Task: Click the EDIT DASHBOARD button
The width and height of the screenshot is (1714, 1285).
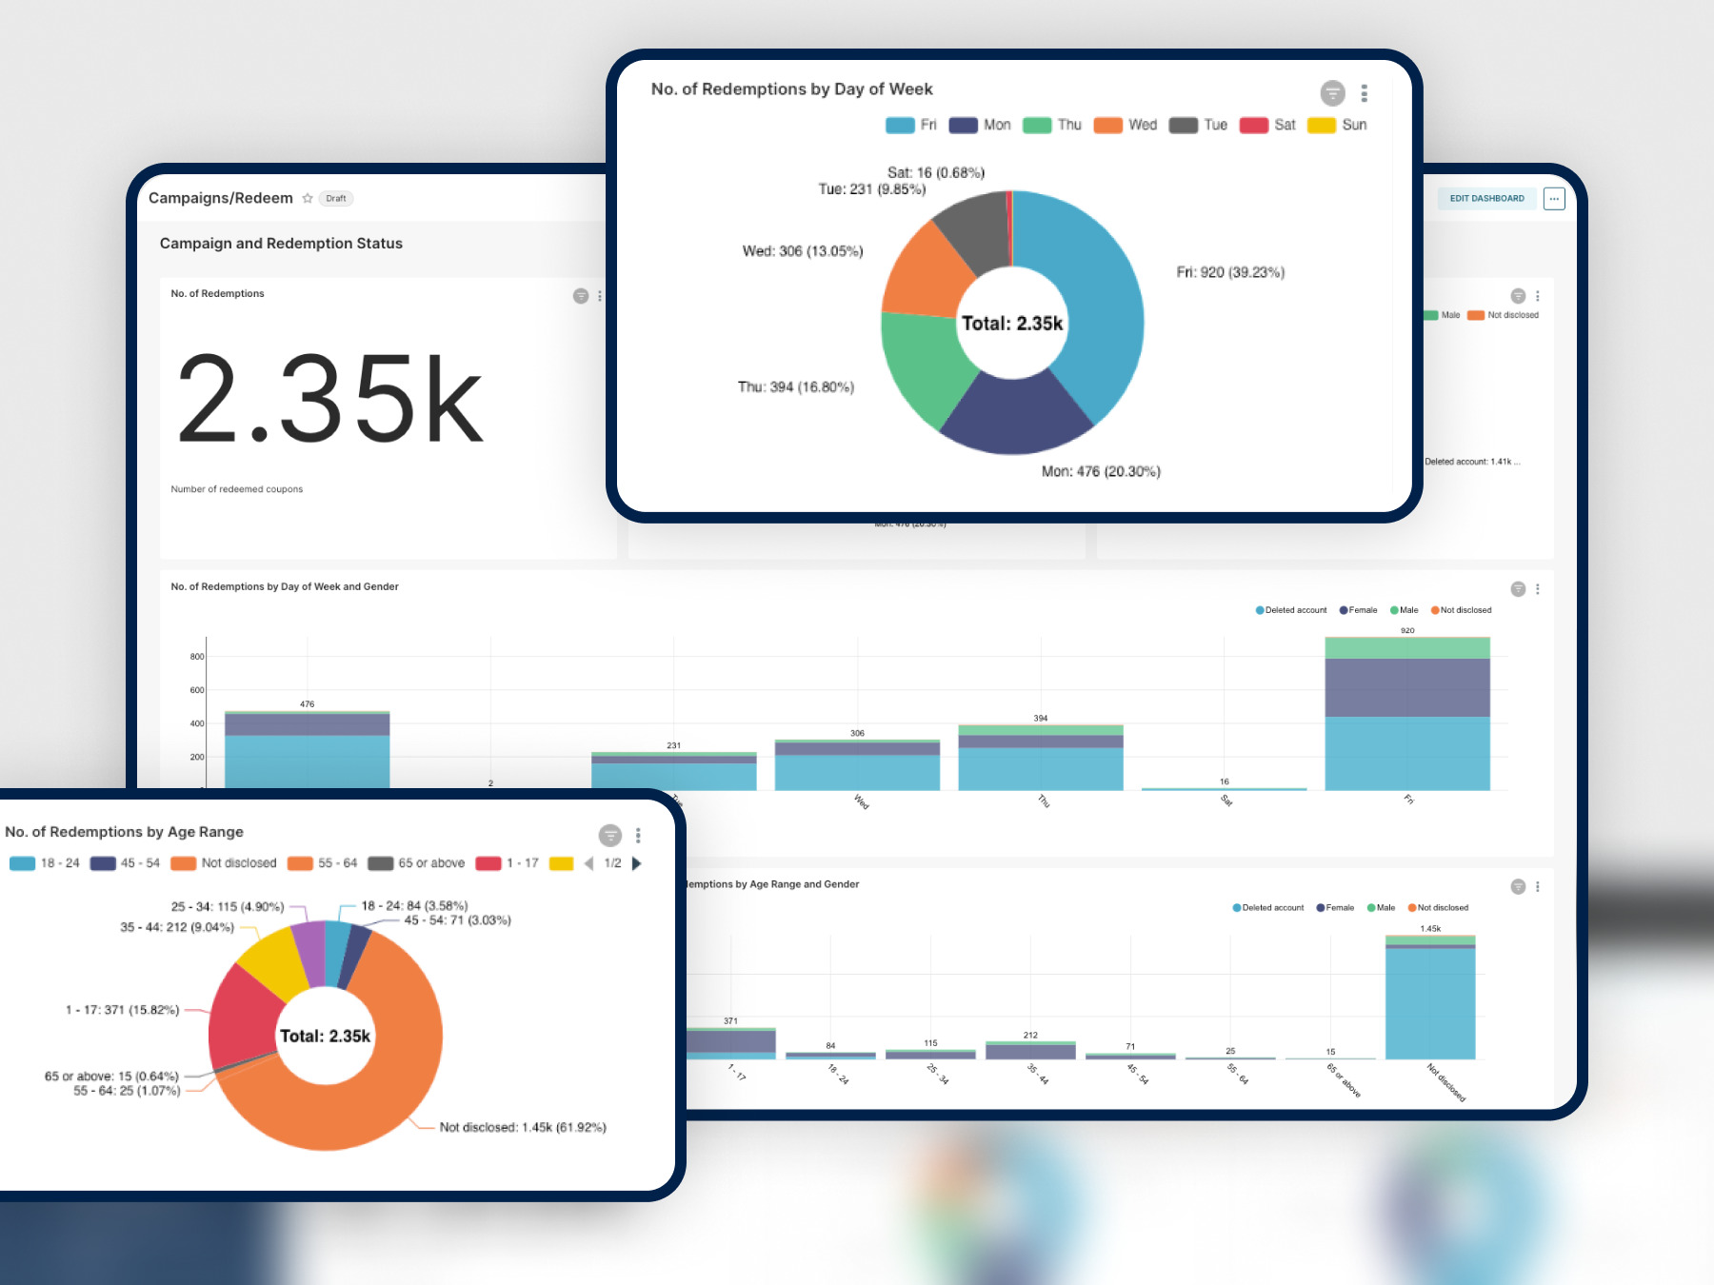Action: (1486, 199)
